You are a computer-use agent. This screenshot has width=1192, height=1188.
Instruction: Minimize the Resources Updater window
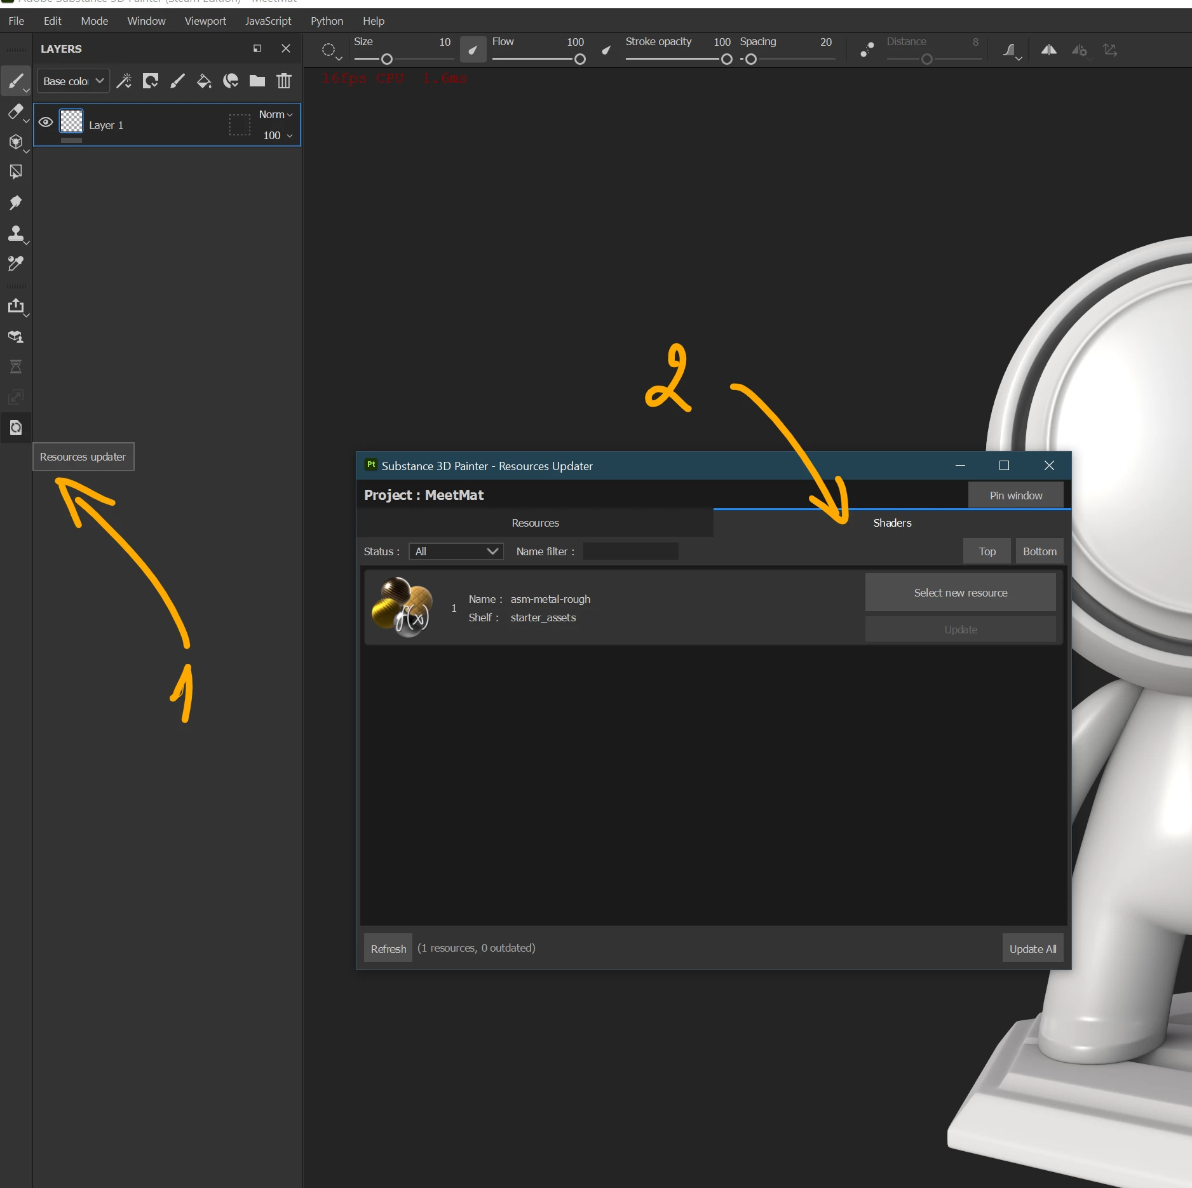pyautogui.click(x=960, y=466)
